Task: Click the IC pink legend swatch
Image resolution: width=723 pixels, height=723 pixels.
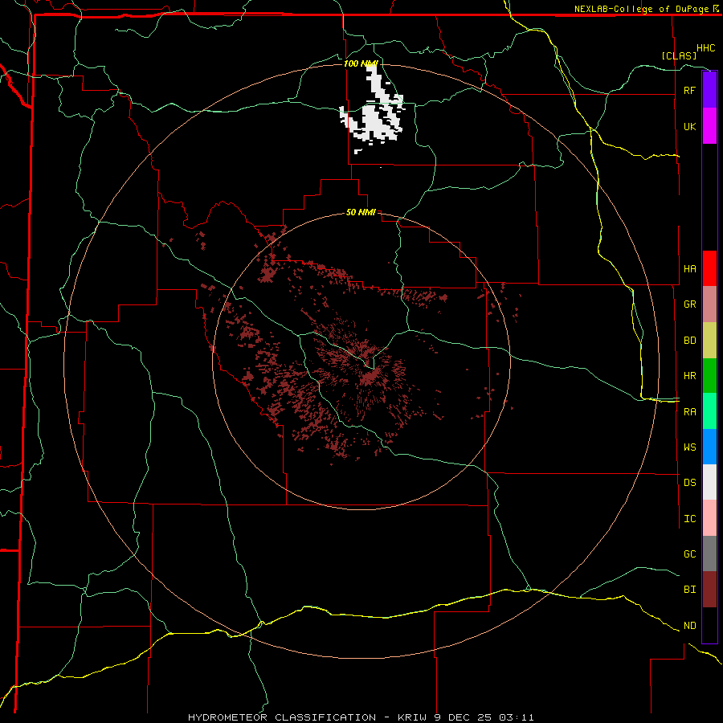Action: pos(709,518)
